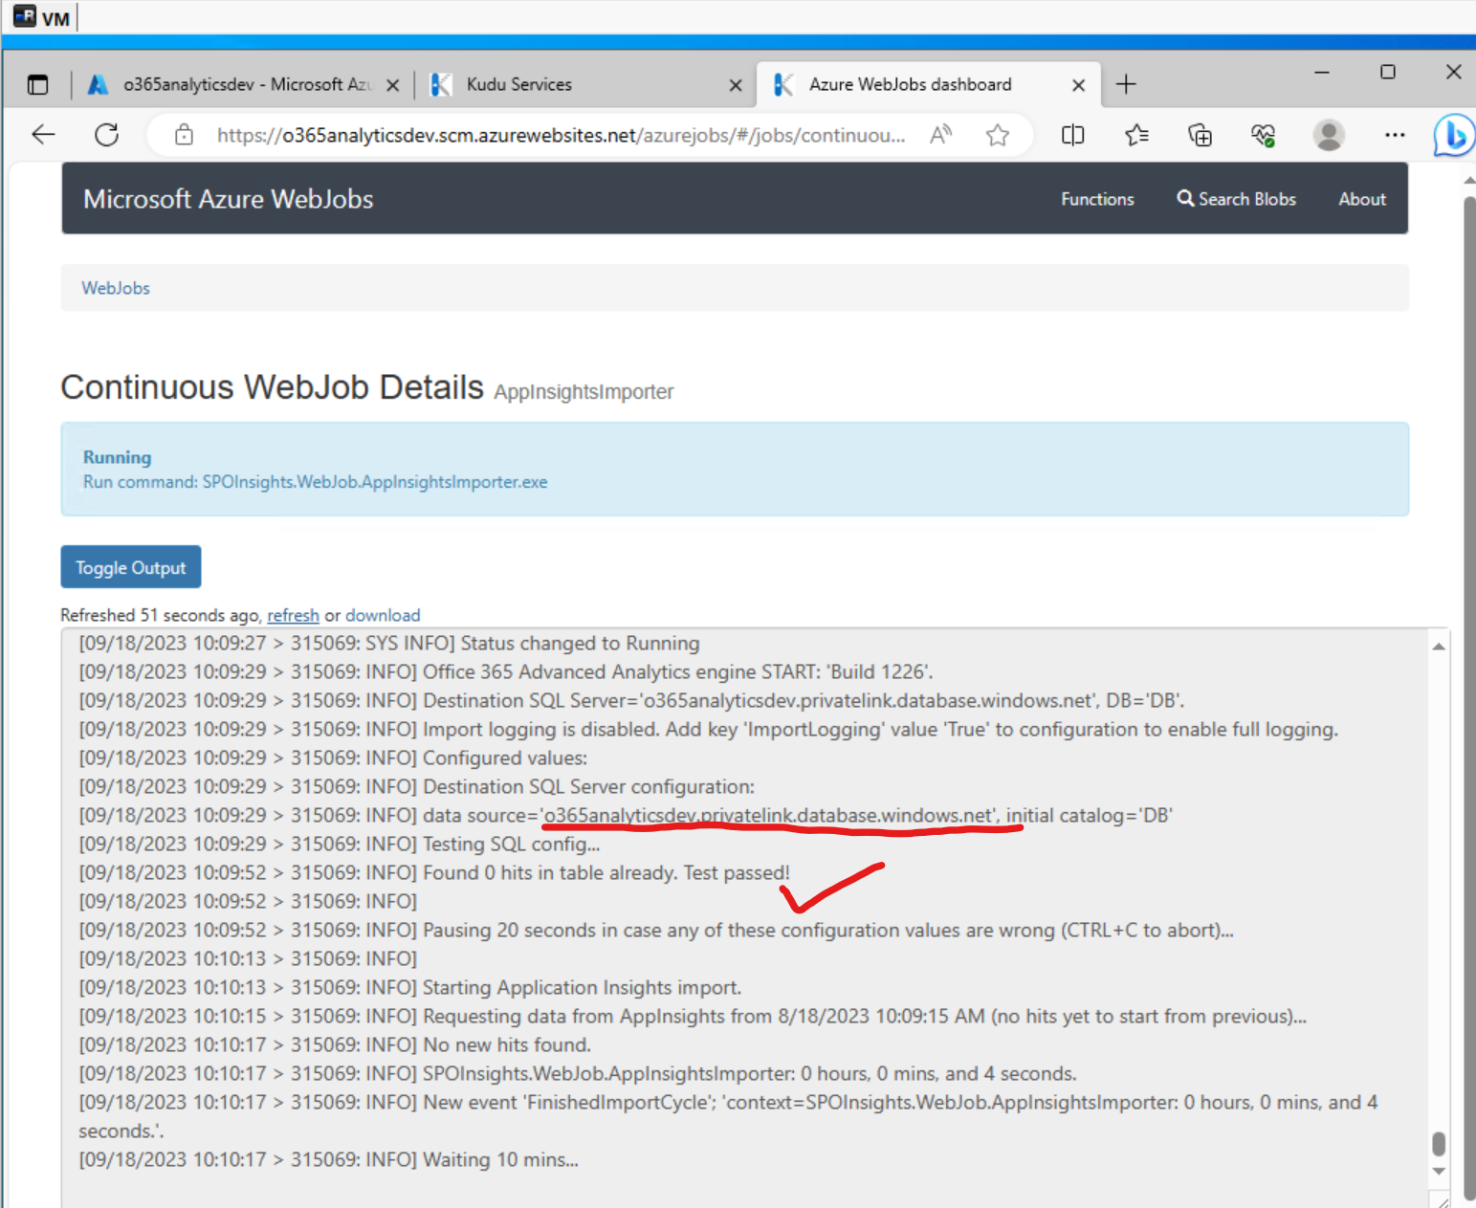Open the Functions navigation item
Image resolution: width=1476 pixels, height=1208 pixels.
tap(1097, 199)
